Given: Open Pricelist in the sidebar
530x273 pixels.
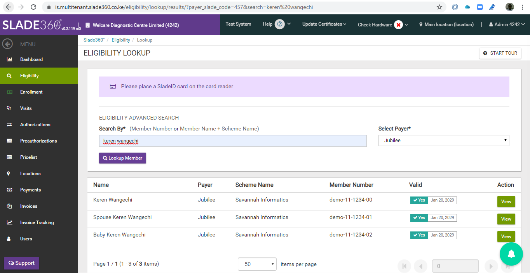Looking at the screenshot, I should pyautogui.click(x=29, y=157).
